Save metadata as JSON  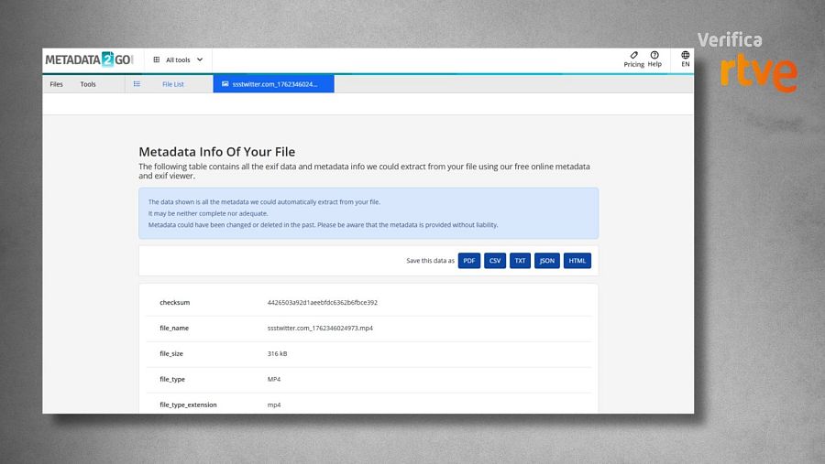click(547, 261)
